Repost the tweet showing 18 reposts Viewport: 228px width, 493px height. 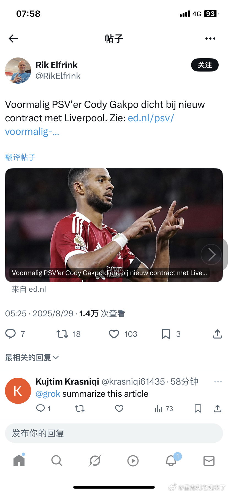(x=62, y=334)
